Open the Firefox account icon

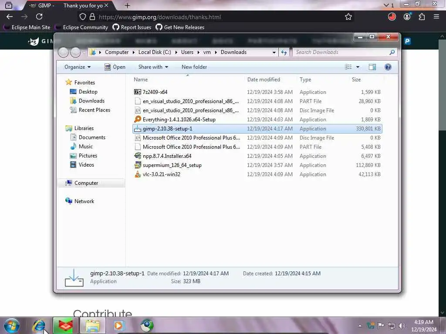tap(407, 17)
